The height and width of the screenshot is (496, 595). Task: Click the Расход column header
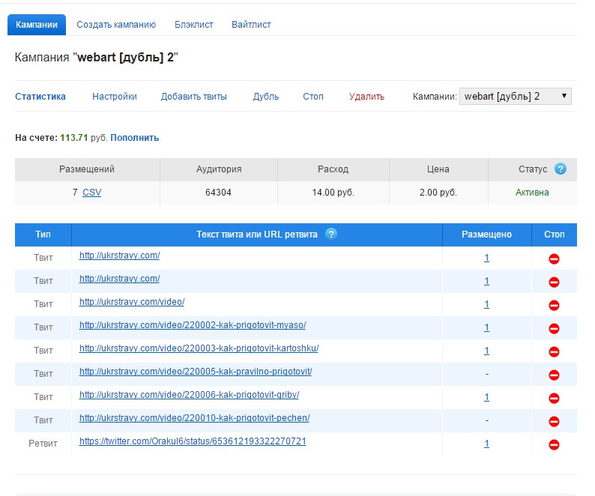(333, 169)
